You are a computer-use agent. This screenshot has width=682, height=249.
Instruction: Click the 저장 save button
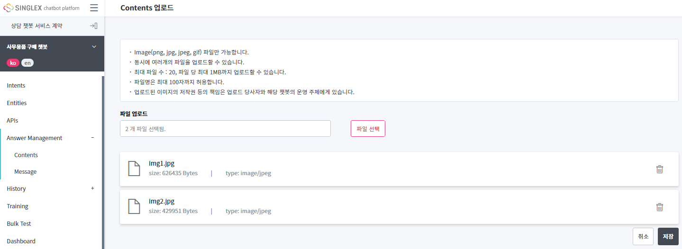pos(668,236)
